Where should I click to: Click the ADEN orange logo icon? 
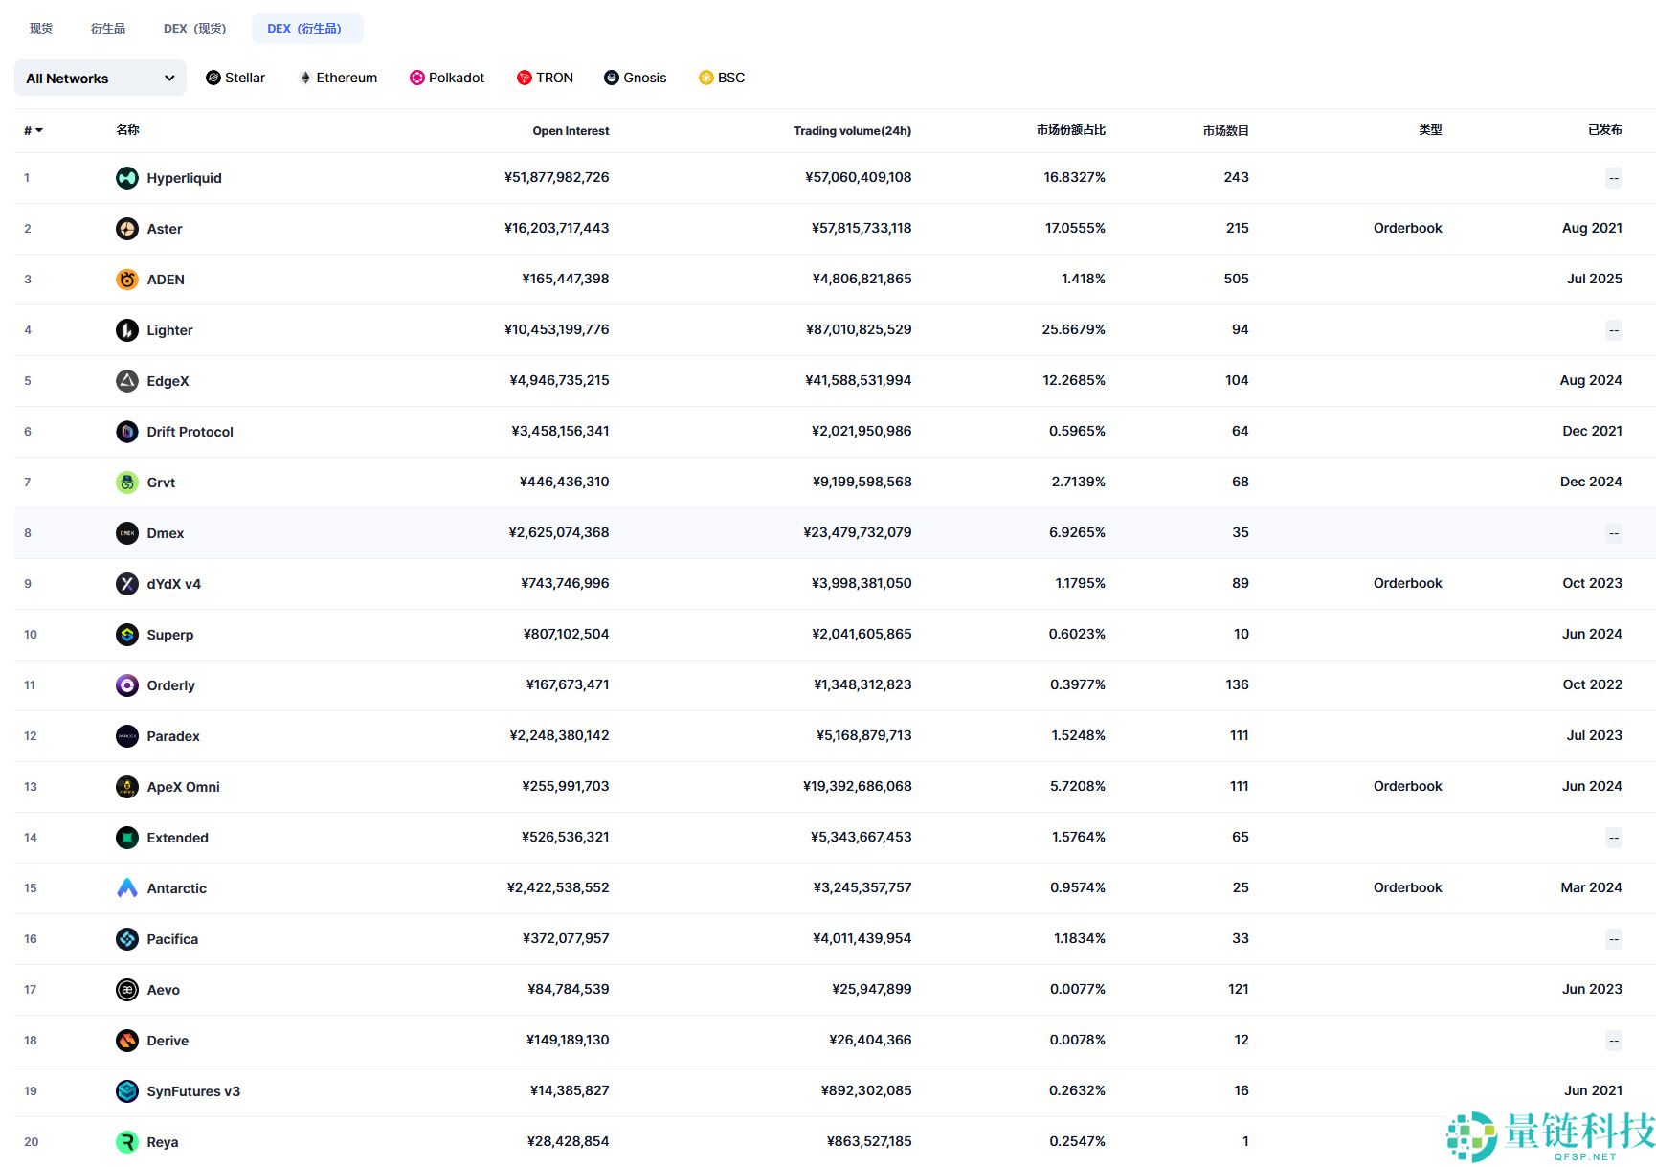127,280
